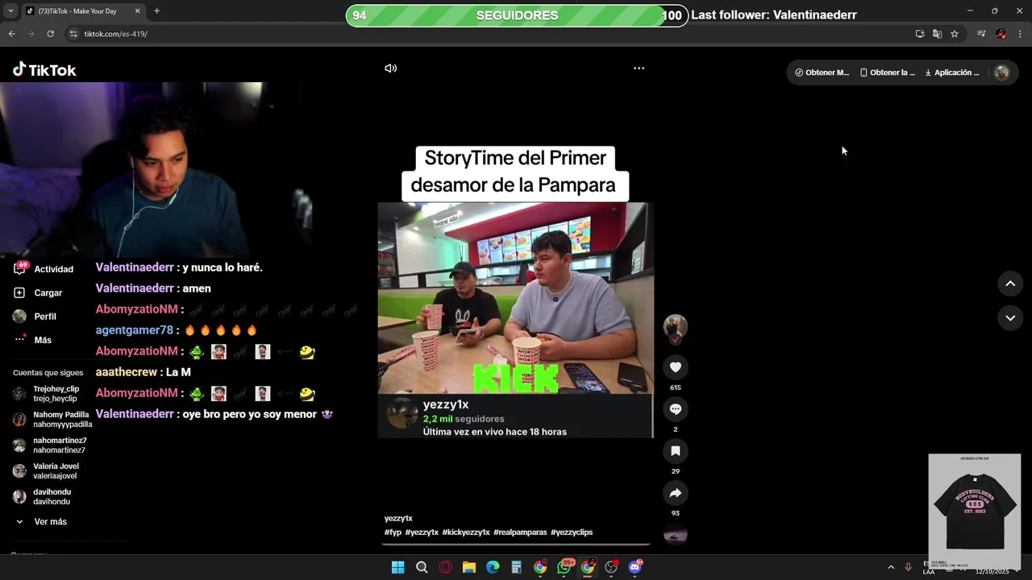The height and width of the screenshot is (580, 1032).
Task: Click the #yezzy1x hashtag
Action: click(x=422, y=532)
